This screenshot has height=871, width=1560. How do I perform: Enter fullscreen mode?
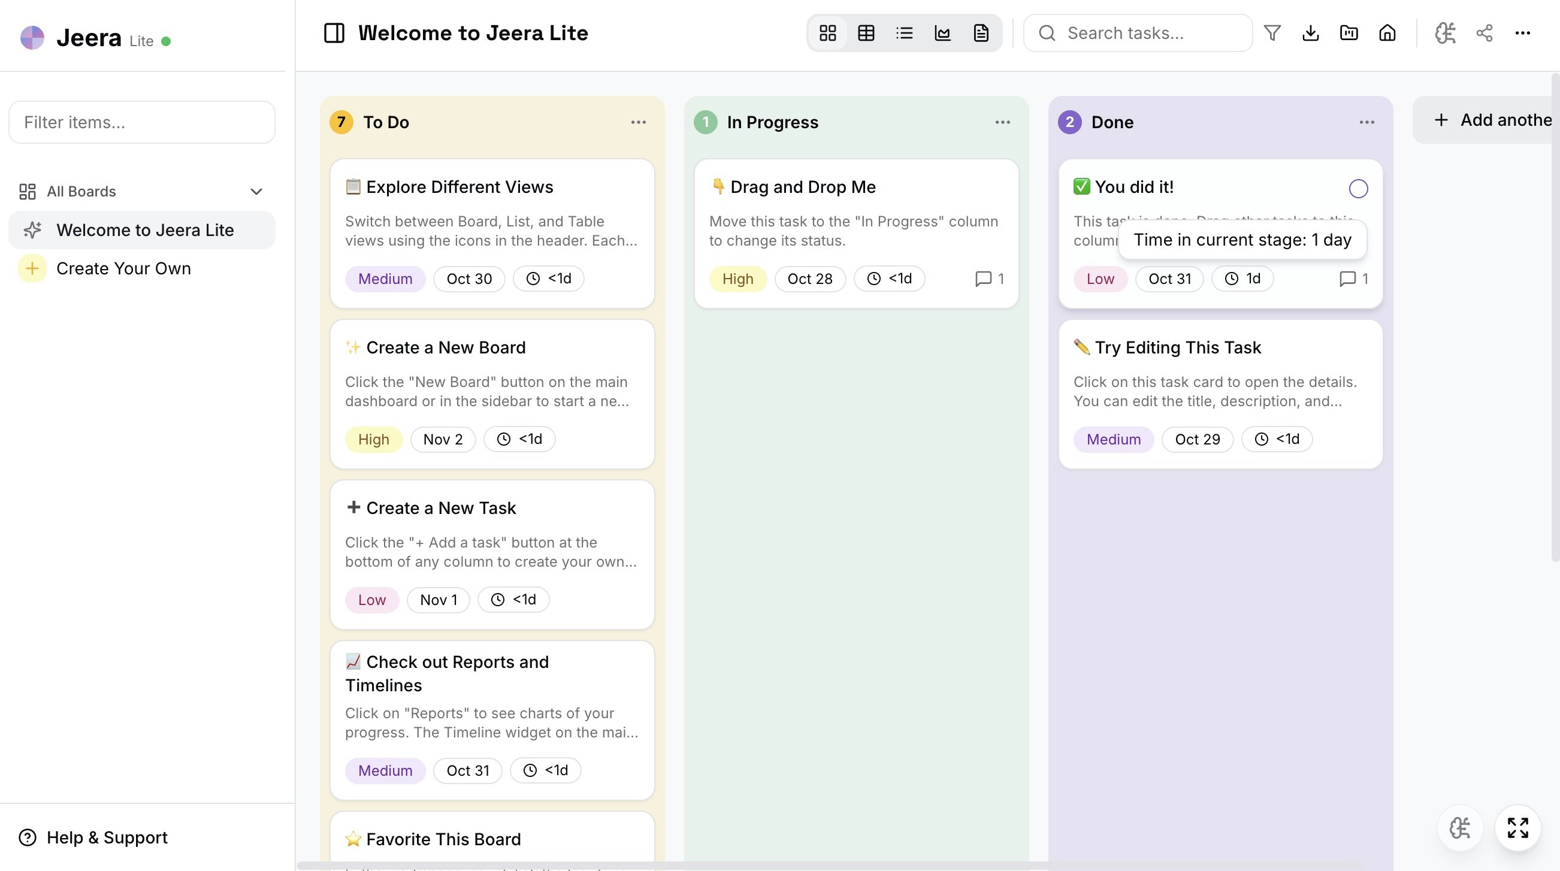pyautogui.click(x=1518, y=828)
